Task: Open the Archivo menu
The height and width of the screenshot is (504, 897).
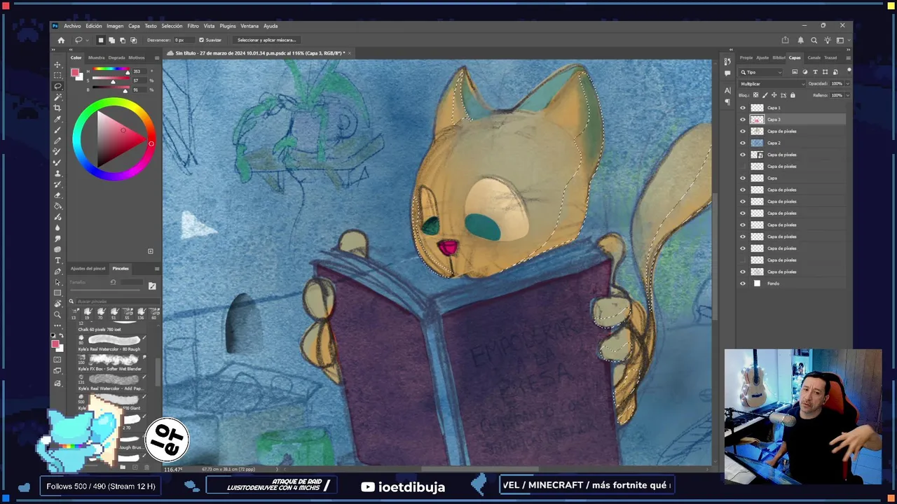Action: [x=72, y=26]
